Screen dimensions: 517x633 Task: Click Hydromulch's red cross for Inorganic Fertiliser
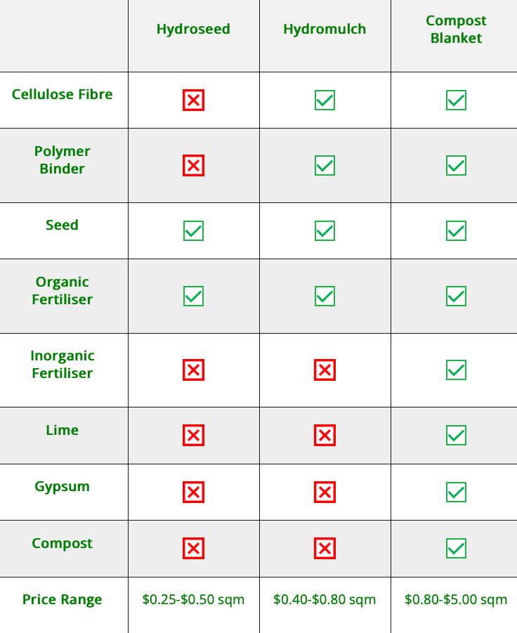[325, 370]
